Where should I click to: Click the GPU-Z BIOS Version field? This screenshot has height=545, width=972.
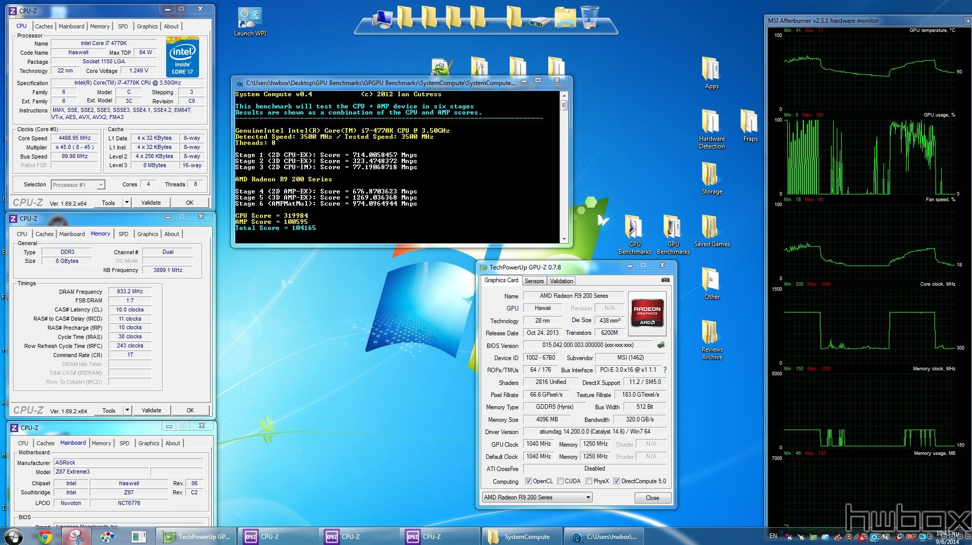(x=588, y=345)
